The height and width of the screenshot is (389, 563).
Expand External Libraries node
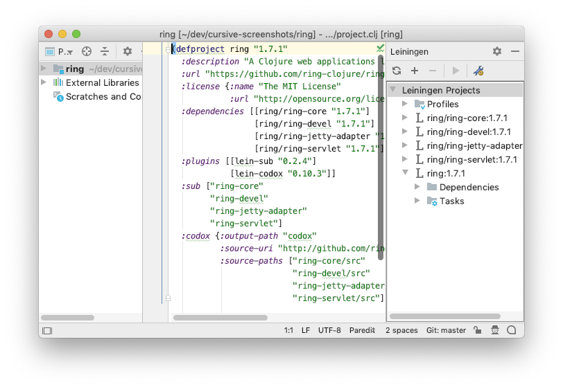point(44,82)
